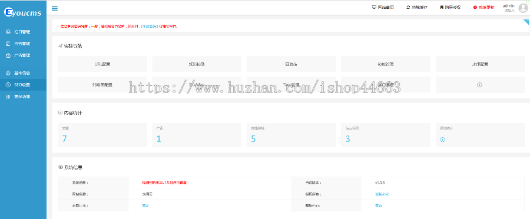530x219 pixels.
Task: Click the 内容管理 sidebar icon
Action: point(8,44)
